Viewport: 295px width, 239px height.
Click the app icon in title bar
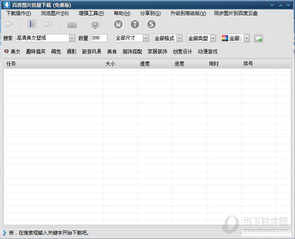pos(6,5)
